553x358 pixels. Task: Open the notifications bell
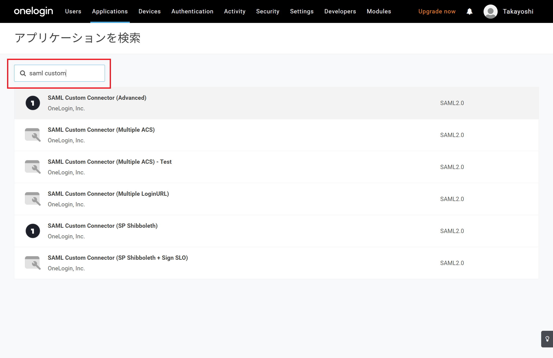tap(469, 11)
